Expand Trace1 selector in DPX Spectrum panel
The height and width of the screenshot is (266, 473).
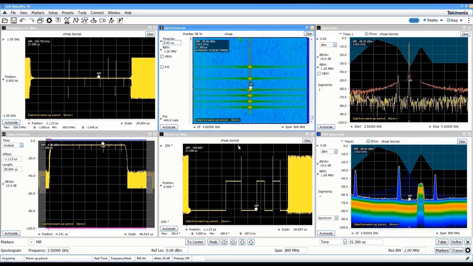(x=342, y=141)
